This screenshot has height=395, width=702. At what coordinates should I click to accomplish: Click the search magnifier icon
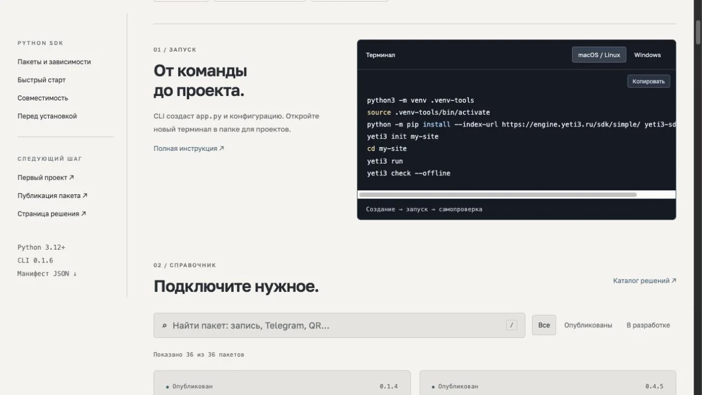[164, 326]
